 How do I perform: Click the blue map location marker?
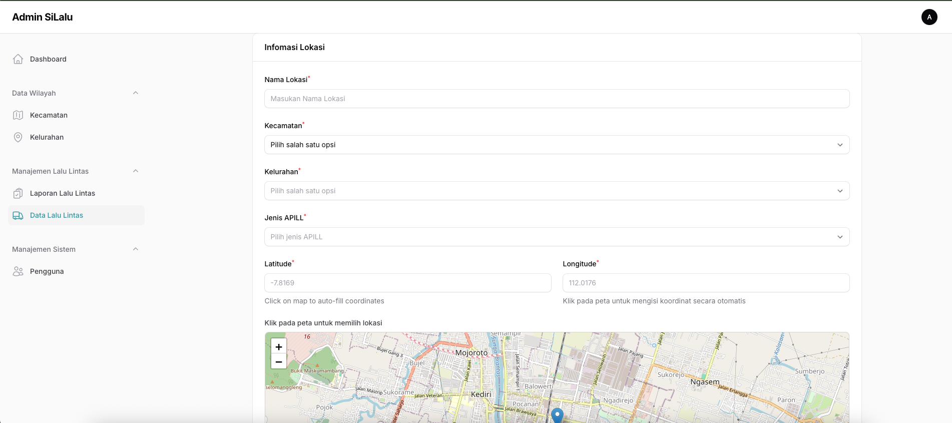[557, 415]
